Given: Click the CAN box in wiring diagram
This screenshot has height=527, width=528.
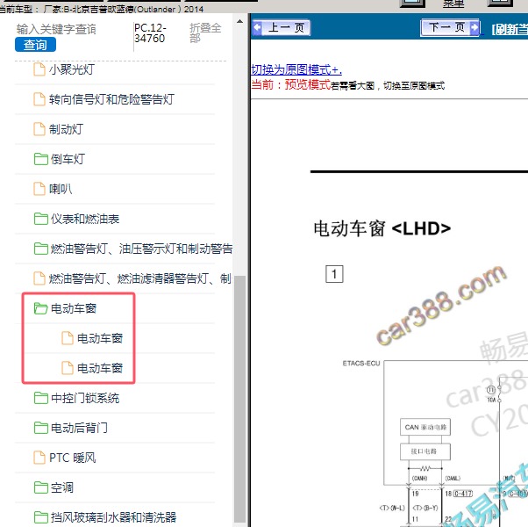Looking at the screenshot, I should pos(425,427).
